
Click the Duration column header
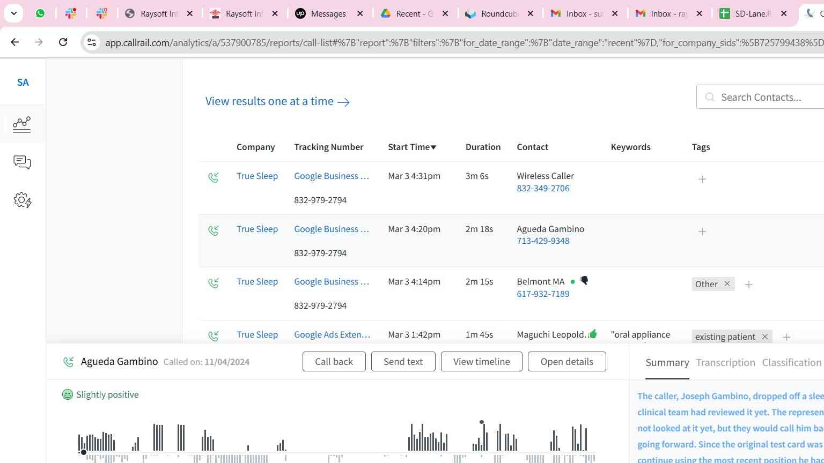(x=483, y=147)
